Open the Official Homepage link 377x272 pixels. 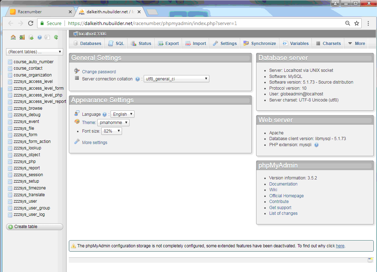pyautogui.click(x=286, y=196)
